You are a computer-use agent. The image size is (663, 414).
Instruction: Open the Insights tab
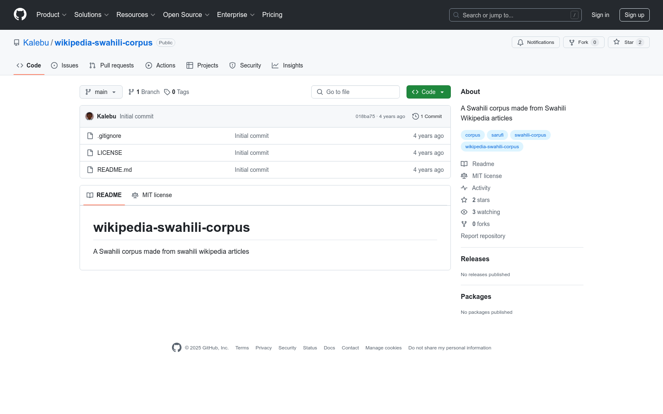click(288, 65)
